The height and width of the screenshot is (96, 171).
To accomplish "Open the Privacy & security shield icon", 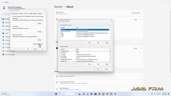I will [x=3, y=51].
